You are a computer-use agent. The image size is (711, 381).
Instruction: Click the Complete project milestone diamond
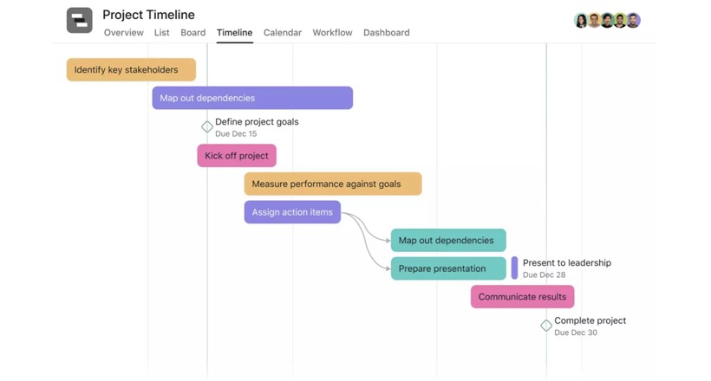point(546,326)
